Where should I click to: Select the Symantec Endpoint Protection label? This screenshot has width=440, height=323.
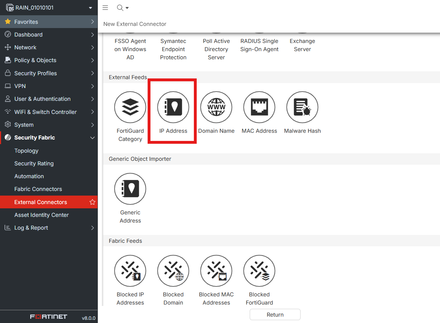click(x=173, y=49)
